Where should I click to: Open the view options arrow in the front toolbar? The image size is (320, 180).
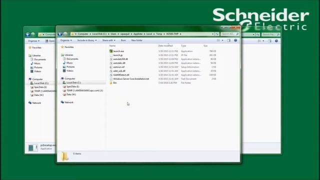tap(222, 40)
